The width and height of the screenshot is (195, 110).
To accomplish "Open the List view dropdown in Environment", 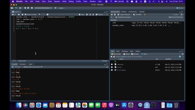I will (x=176, y=15).
